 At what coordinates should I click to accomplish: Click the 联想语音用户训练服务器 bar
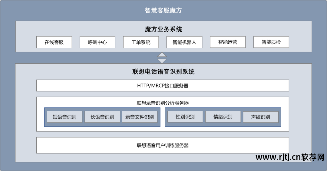pos(163,145)
